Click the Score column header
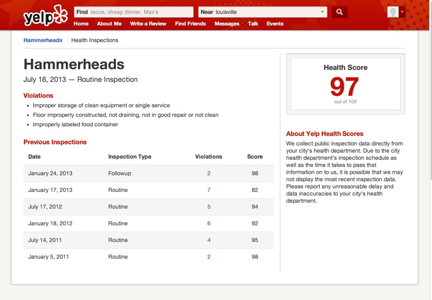432x300 pixels. tap(255, 157)
